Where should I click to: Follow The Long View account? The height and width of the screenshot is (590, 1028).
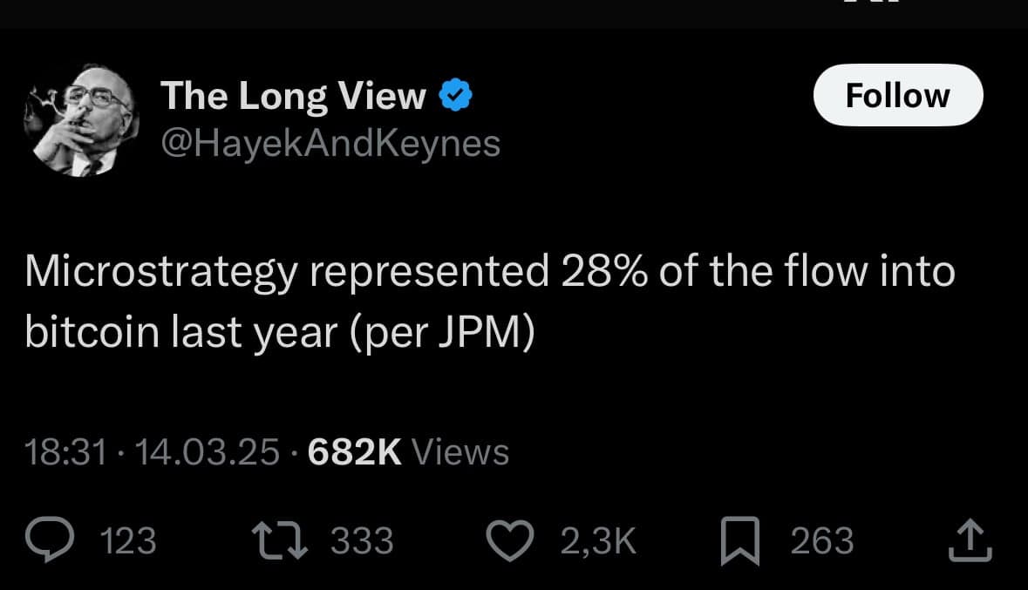[x=897, y=95]
